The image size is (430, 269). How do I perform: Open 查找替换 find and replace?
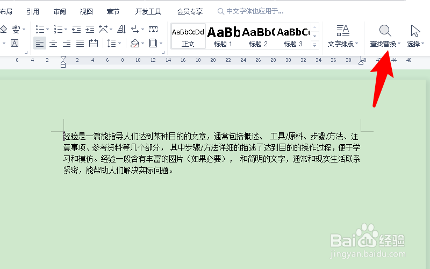(385, 36)
